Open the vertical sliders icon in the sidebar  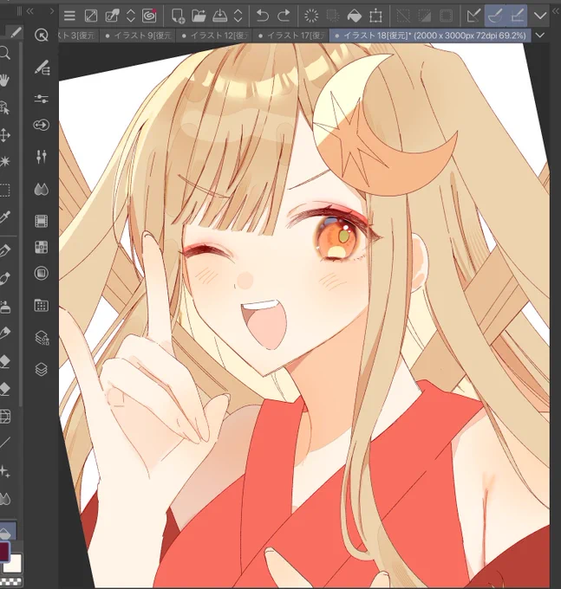coord(42,156)
